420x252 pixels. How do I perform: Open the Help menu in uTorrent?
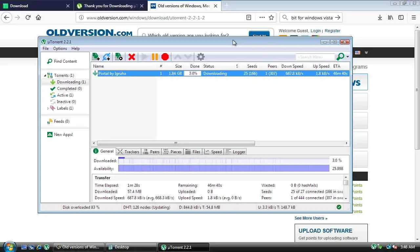[75, 49]
